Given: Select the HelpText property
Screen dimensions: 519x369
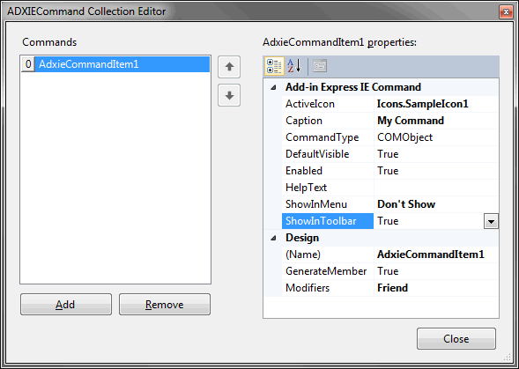Looking at the screenshot, I should tap(328, 188).
